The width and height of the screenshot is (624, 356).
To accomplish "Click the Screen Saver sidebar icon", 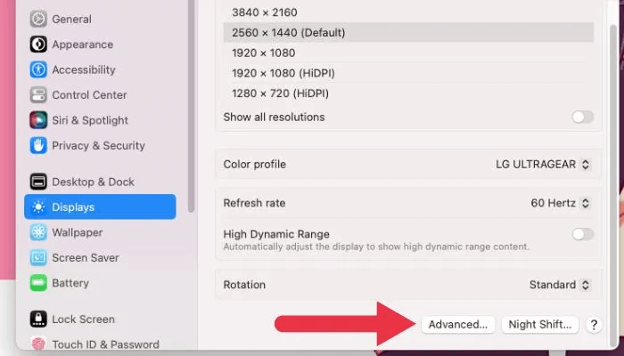I will tap(38, 258).
